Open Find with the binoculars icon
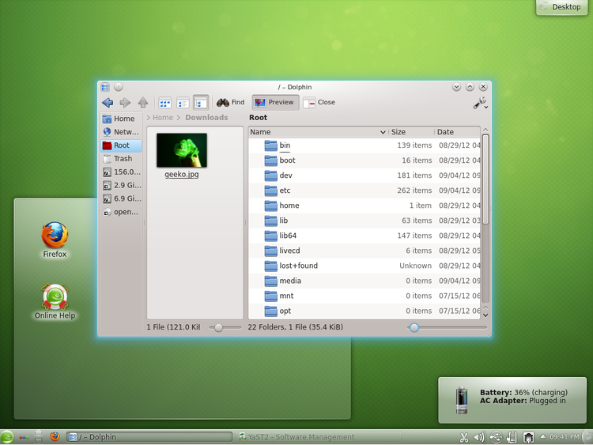Viewport: 593px width, 445px height. coord(231,102)
